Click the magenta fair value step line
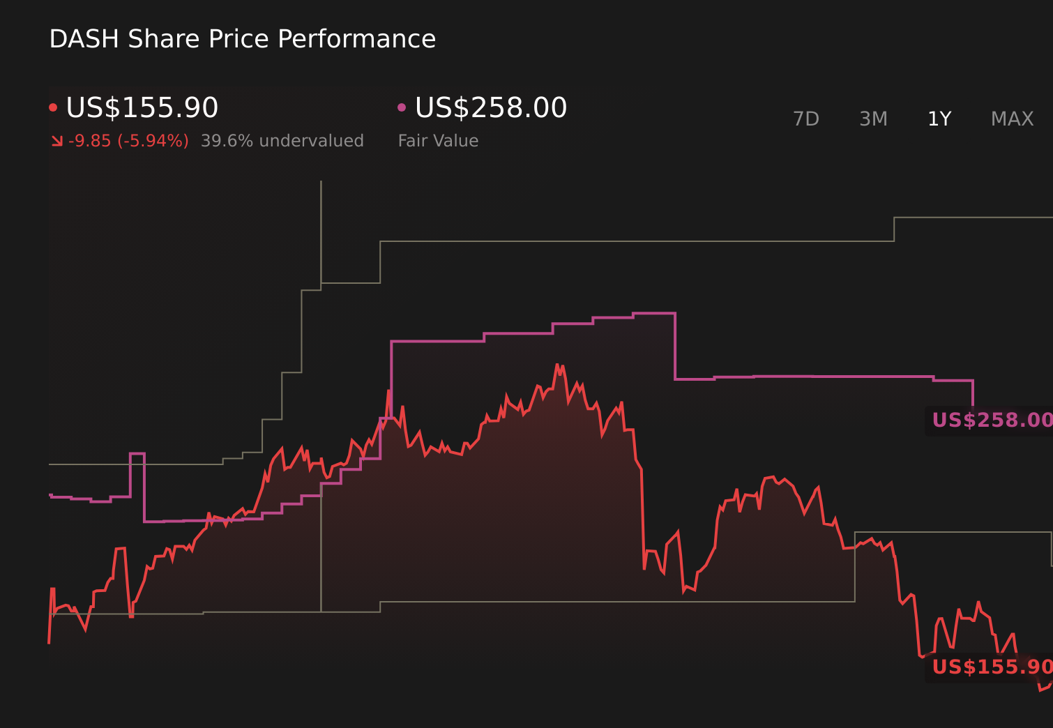The image size is (1053, 728). [802, 377]
